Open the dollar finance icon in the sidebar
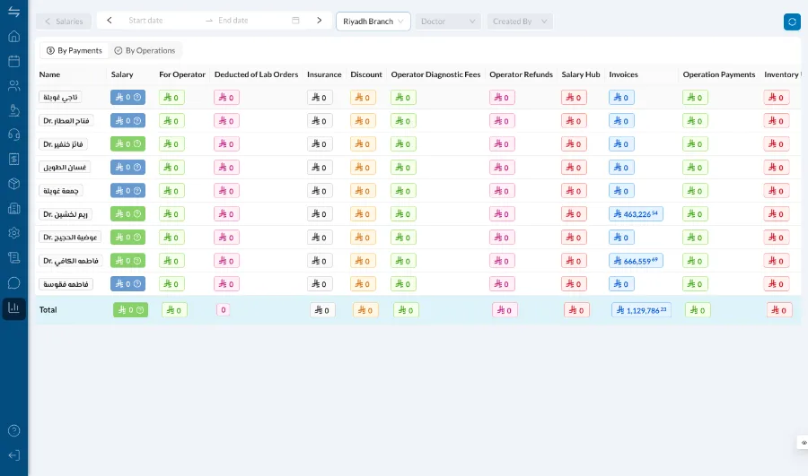 13,159
